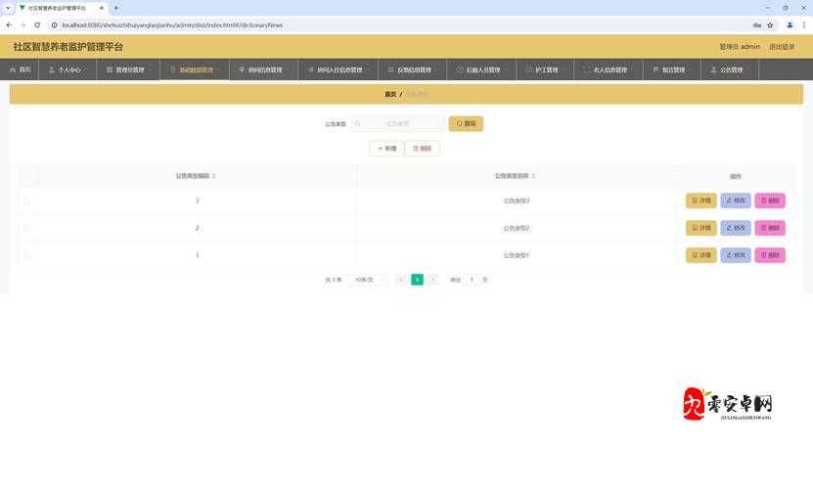Image resolution: width=813 pixels, height=489 pixels.
Task: Click the search magnifier icon in 公告类型 field
Action: point(359,124)
